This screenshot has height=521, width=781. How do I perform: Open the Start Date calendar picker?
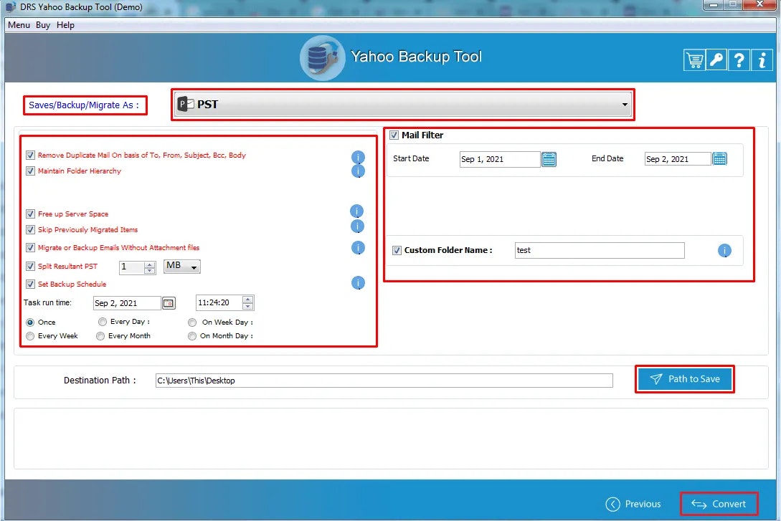[x=549, y=159]
